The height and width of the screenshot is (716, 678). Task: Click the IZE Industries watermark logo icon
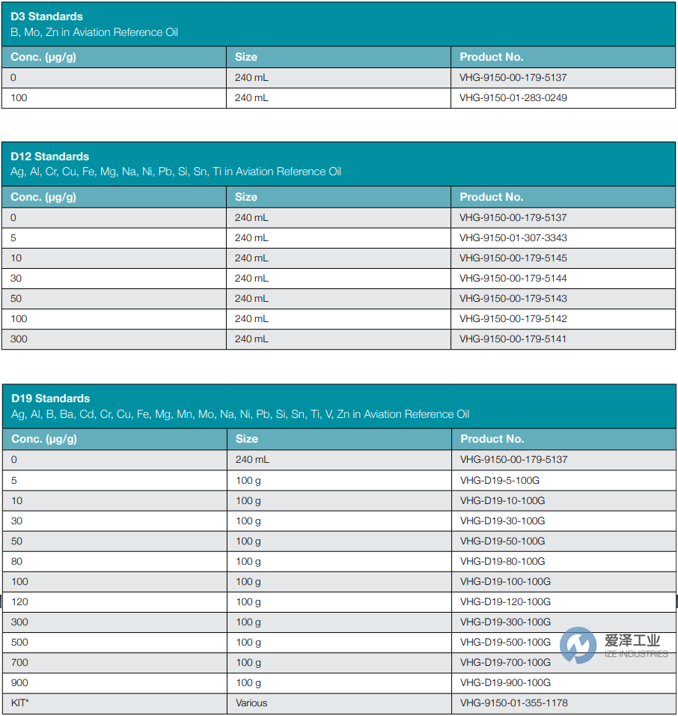(578, 645)
